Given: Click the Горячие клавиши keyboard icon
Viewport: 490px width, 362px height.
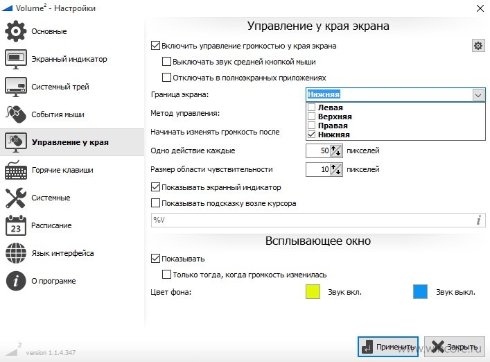Looking at the screenshot, I should coord(16,170).
